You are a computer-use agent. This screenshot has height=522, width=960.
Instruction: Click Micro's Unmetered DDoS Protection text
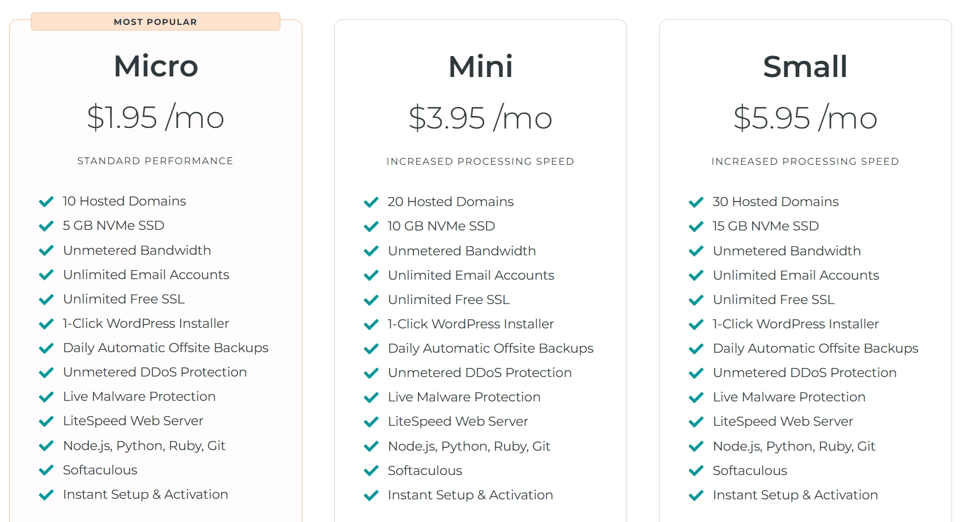[x=155, y=372]
